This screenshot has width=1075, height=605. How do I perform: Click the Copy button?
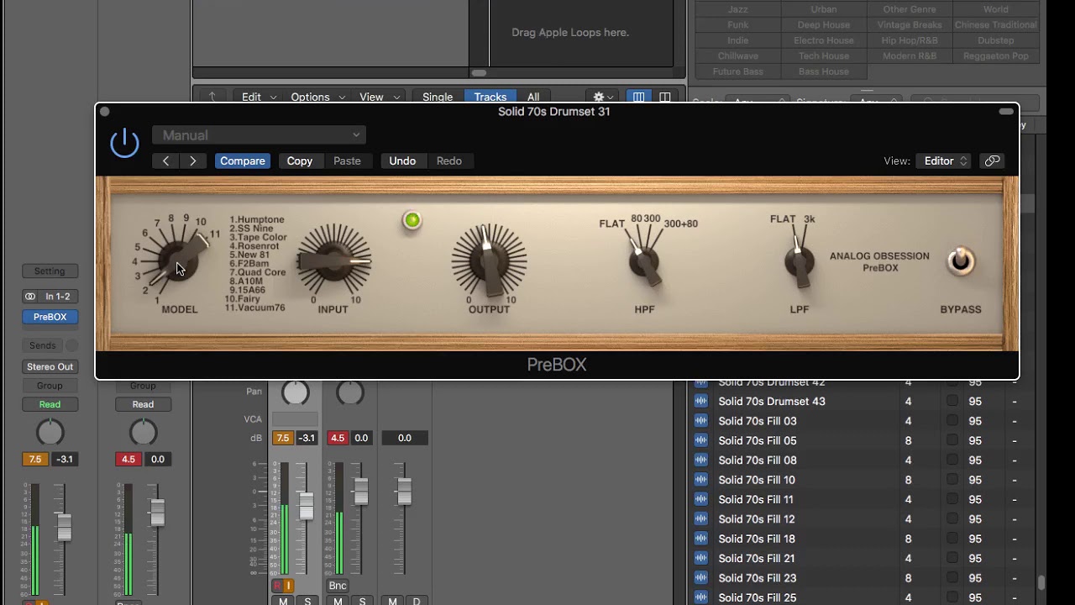click(300, 160)
